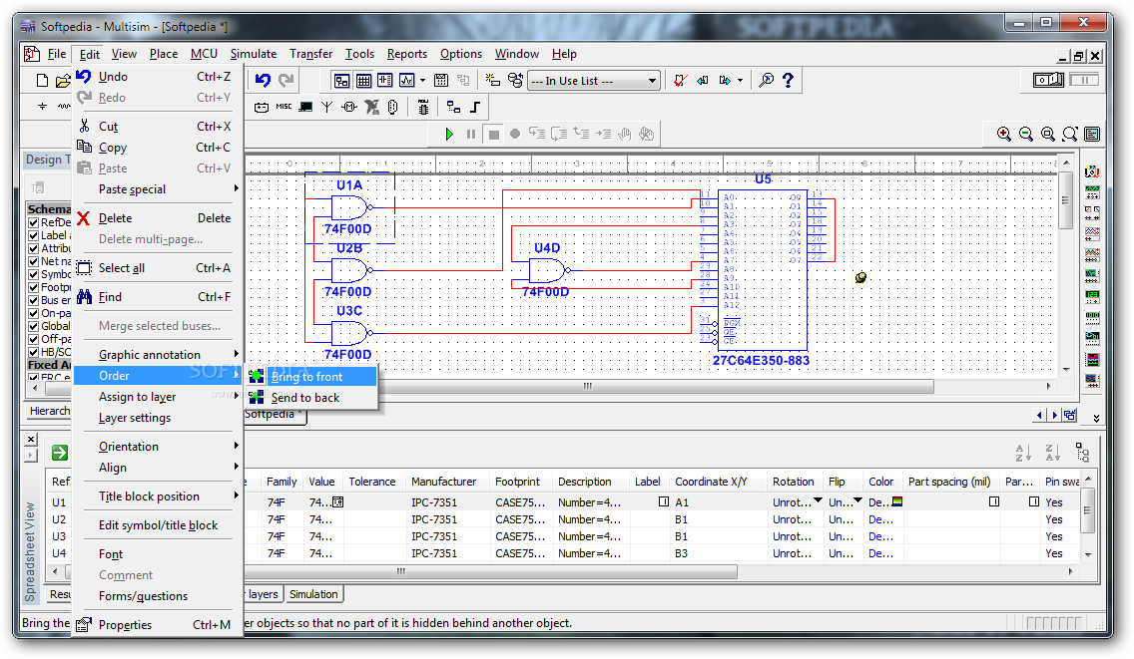Select the RF components antenna icon
This screenshot has height=659, width=1134.
pos(326,107)
